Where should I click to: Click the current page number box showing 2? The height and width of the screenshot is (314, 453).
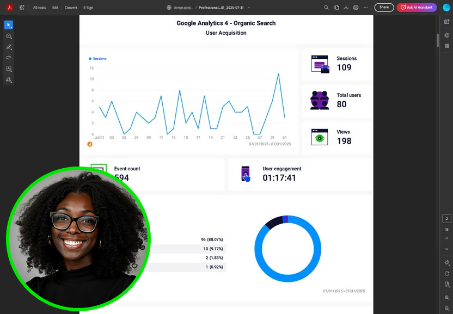click(446, 219)
